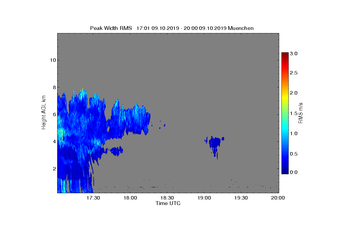Viewport: 345px width, 230px height.
Task: Click the height label '4'
Action: pos(54,141)
